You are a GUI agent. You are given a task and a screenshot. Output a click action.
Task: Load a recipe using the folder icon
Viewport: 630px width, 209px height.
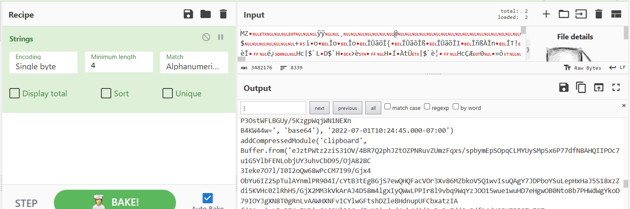206,14
